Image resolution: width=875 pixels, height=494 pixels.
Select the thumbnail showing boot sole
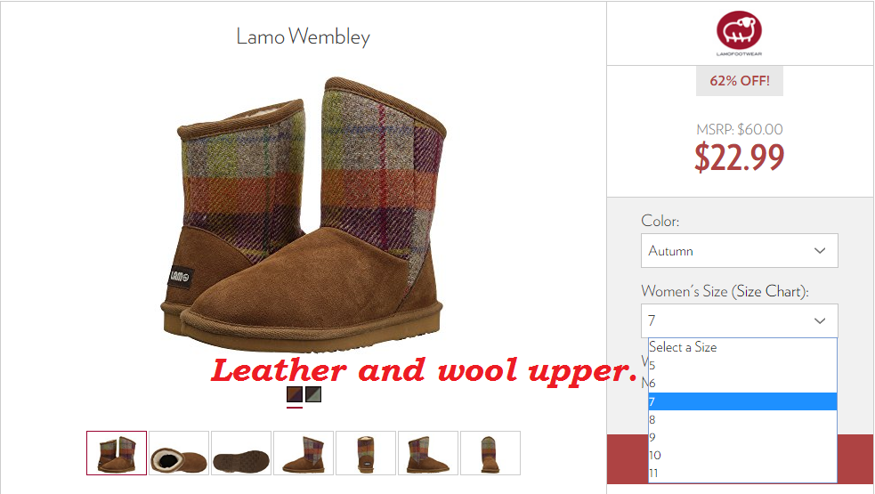241,453
